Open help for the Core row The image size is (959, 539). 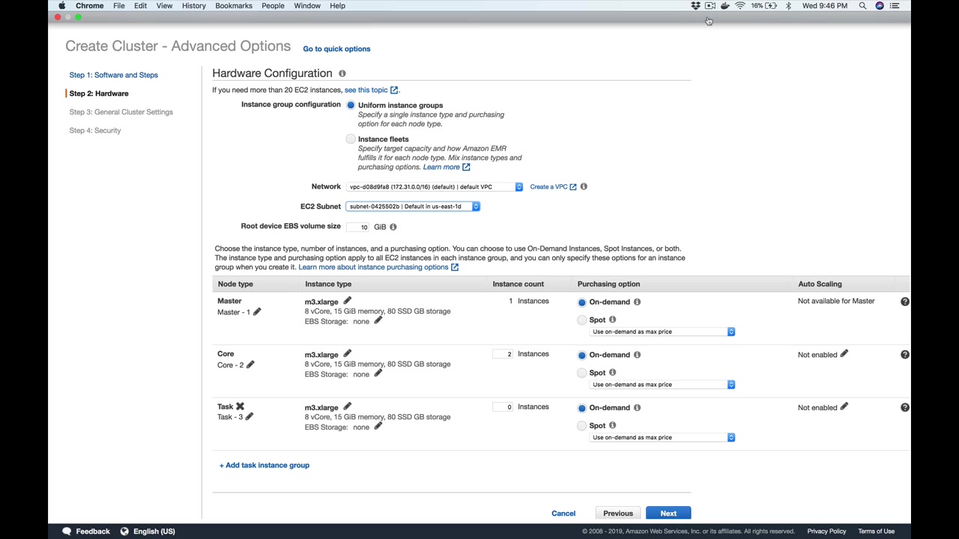905,355
